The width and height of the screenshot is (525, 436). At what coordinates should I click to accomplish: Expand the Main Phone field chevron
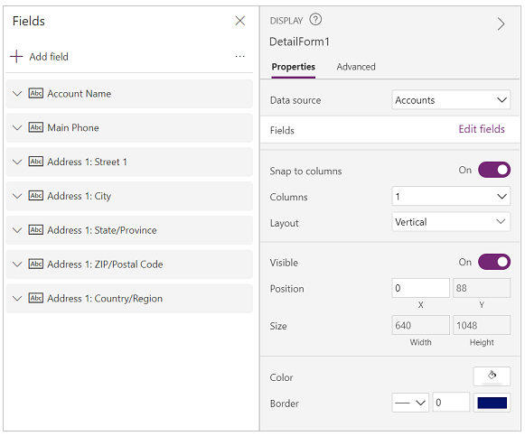(17, 127)
